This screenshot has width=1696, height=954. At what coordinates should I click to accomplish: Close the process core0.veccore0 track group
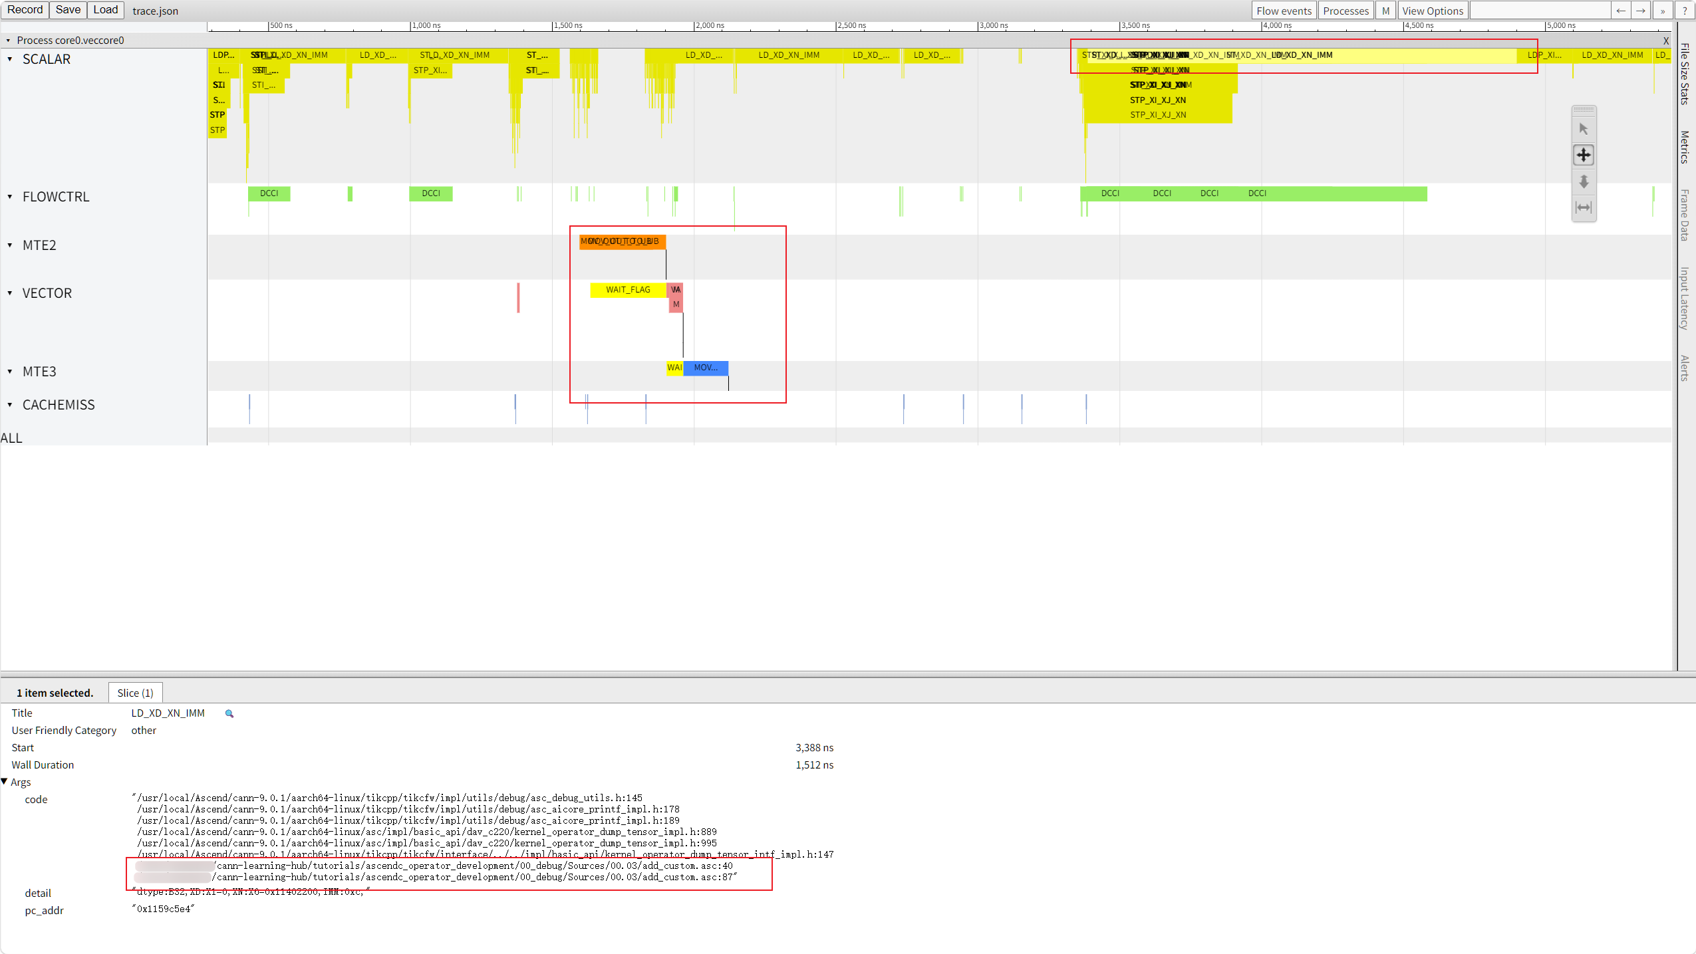(1666, 41)
